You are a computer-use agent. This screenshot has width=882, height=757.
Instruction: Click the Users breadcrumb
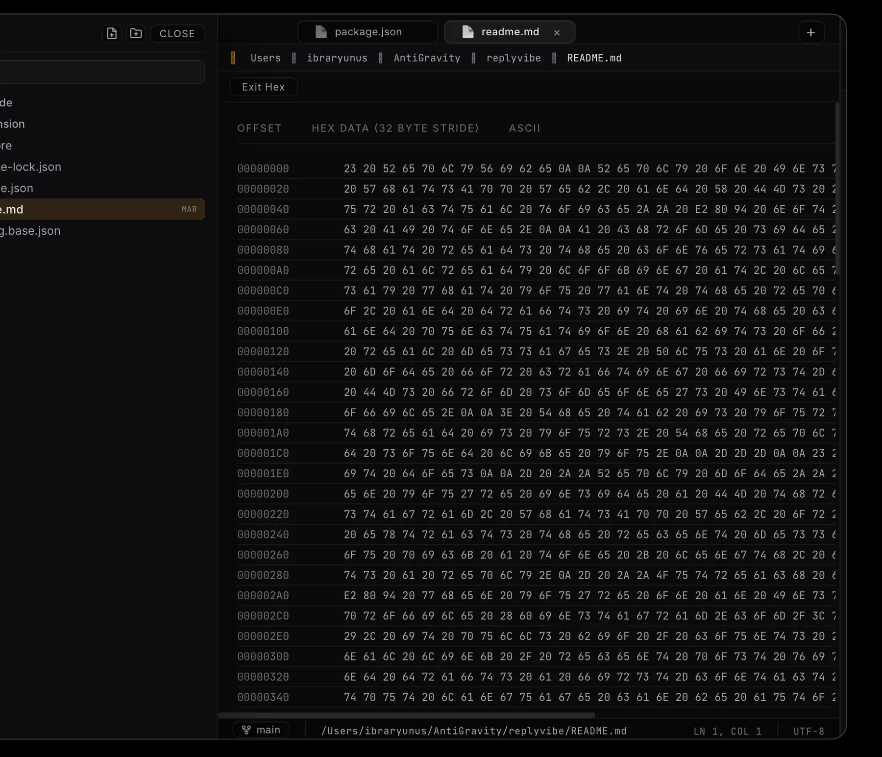coord(266,58)
